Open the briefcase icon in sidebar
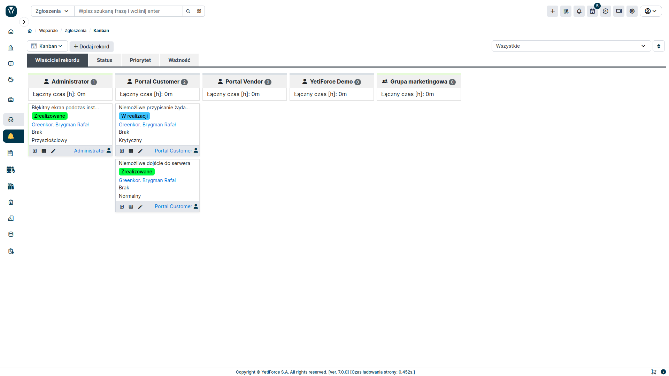 [11, 100]
